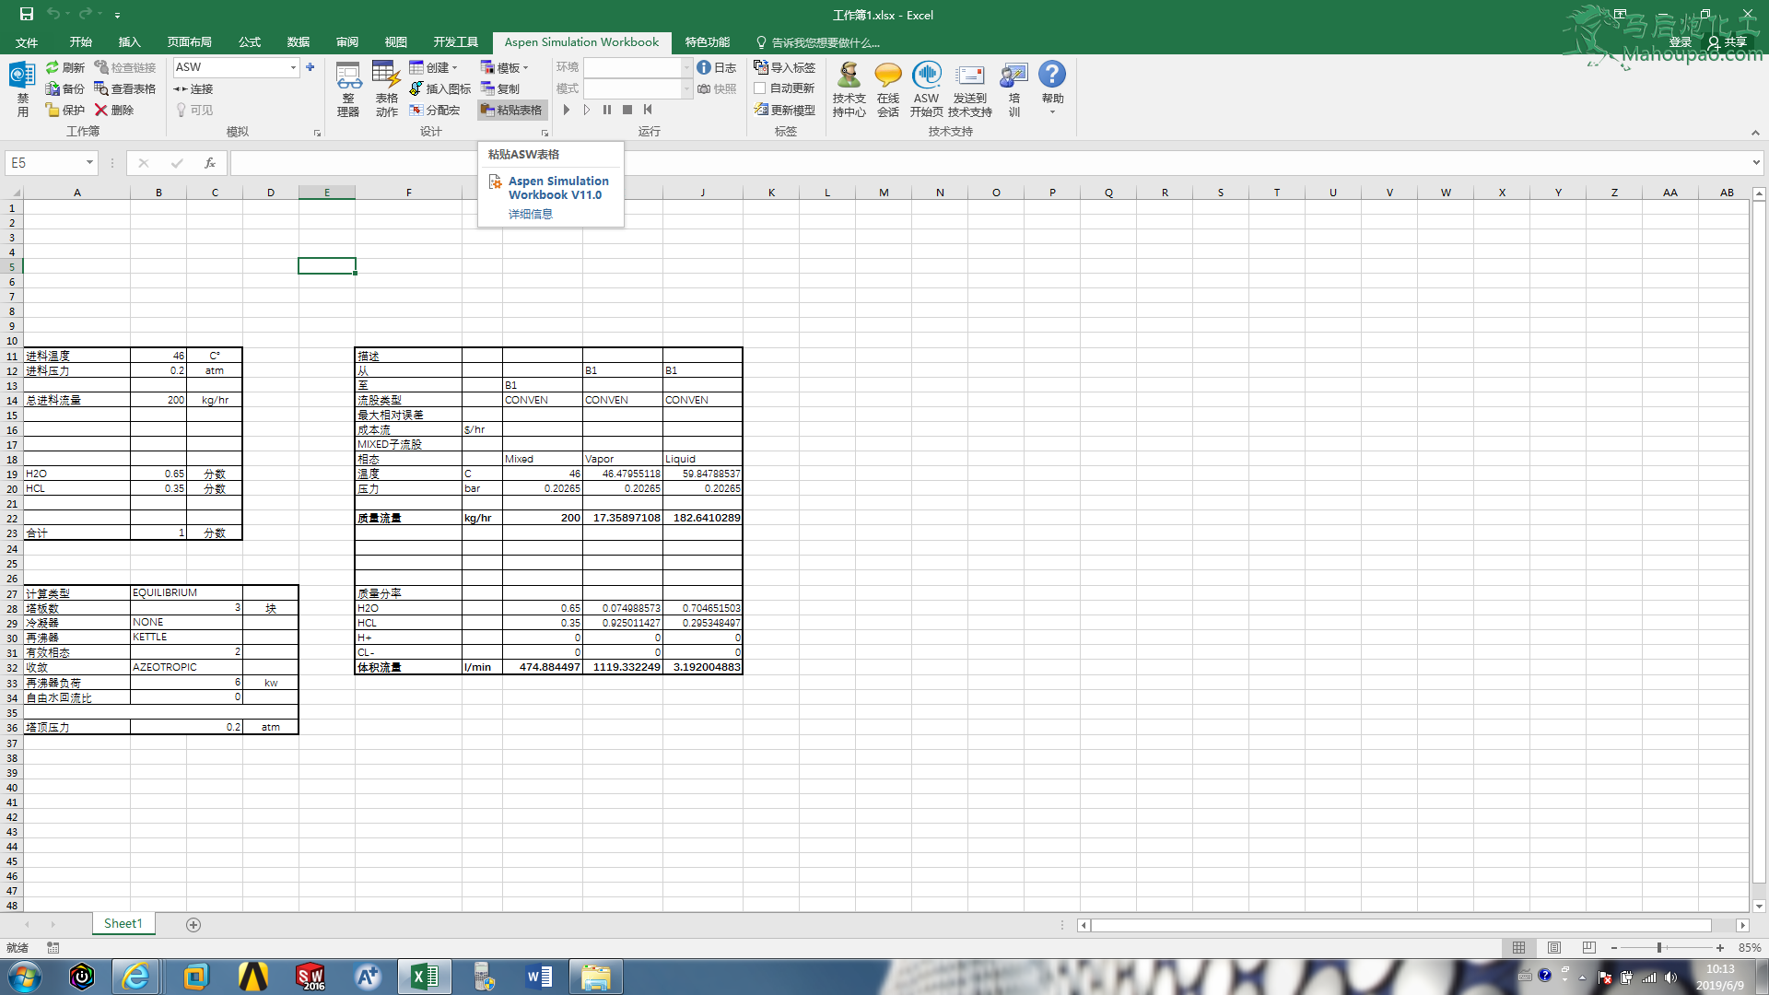Image resolution: width=1769 pixels, height=995 pixels.
Task: Click the 日志 log info icon
Action: click(704, 67)
